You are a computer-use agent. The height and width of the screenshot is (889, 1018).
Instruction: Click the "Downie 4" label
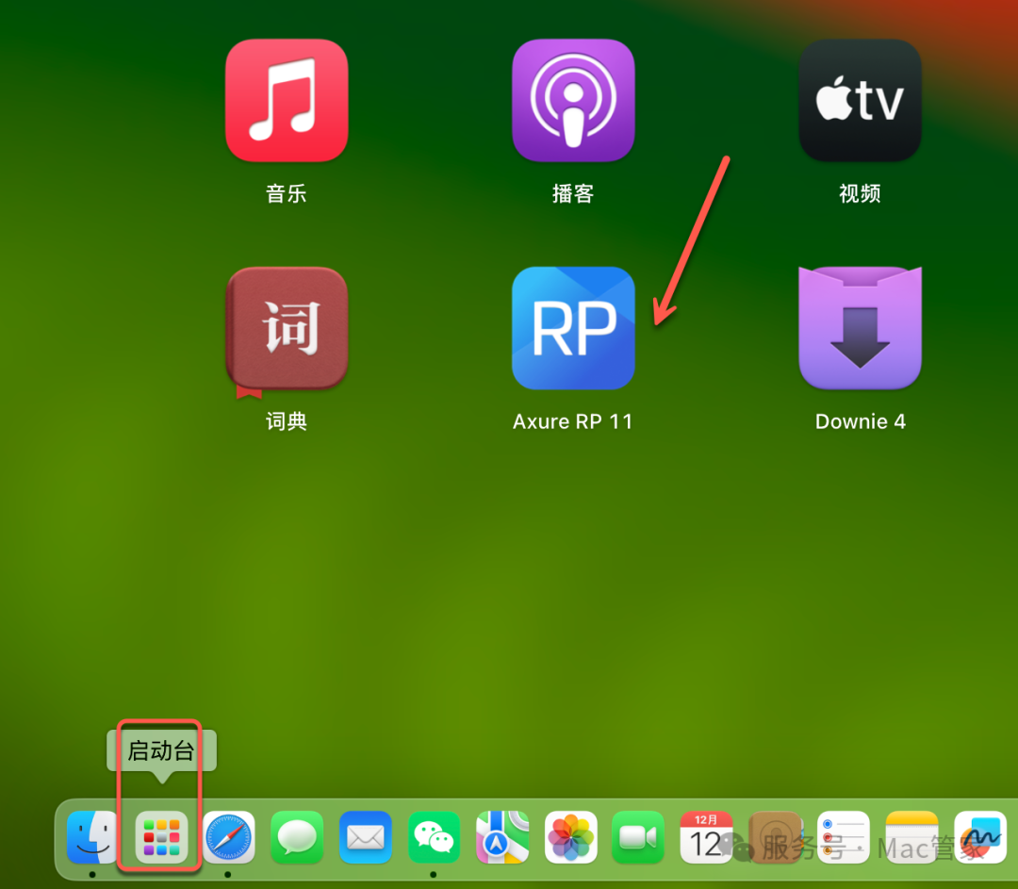click(861, 421)
